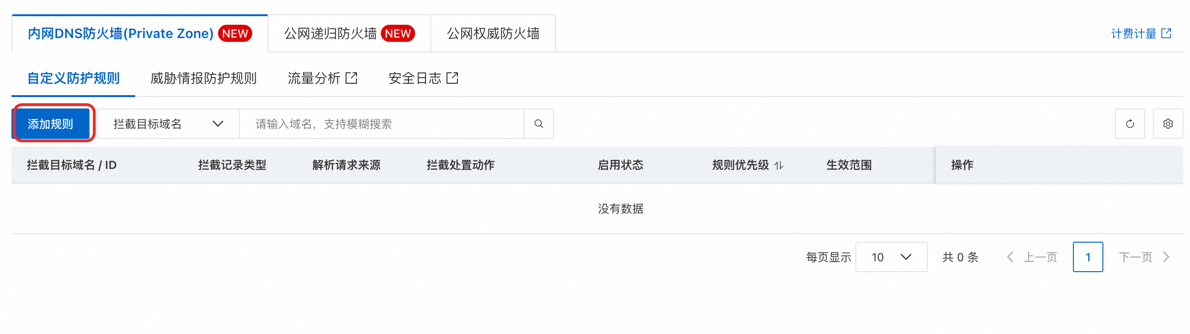The image size is (1190, 334).
Task: Switch to 公网递归防火墙 tab
Action: [349, 34]
